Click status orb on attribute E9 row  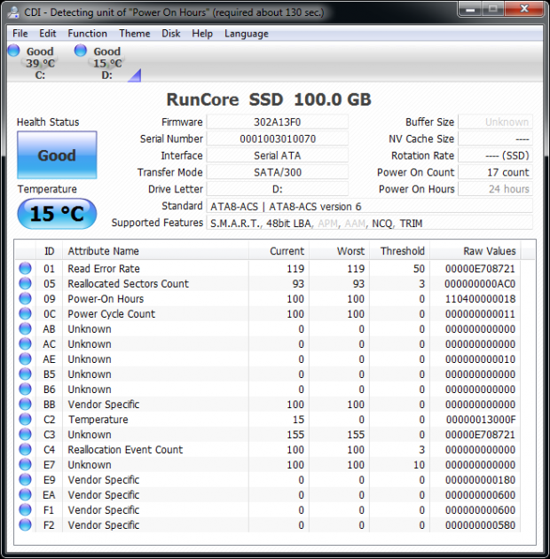click(26, 479)
